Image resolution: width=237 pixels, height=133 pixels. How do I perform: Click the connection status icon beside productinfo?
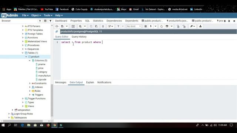[57, 31]
